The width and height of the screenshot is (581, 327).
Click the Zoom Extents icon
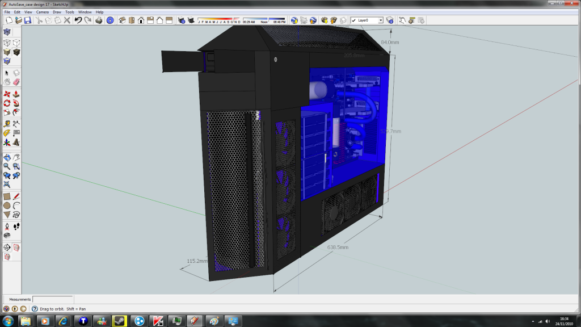(x=7, y=185)
